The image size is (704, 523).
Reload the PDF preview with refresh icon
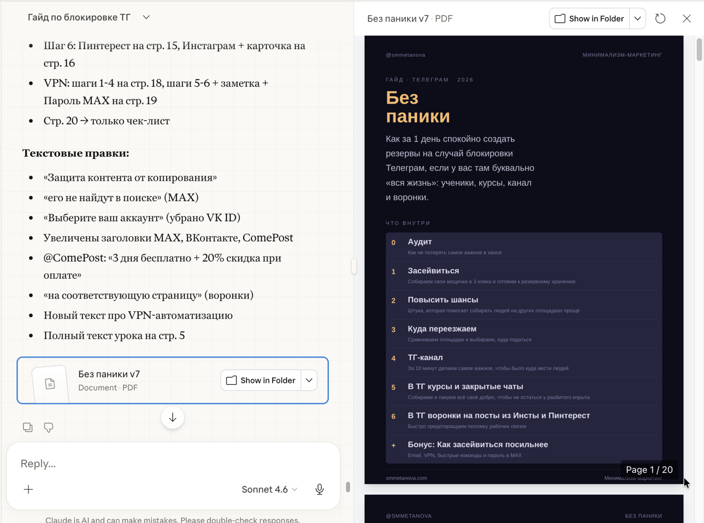(x=660, y=18)
